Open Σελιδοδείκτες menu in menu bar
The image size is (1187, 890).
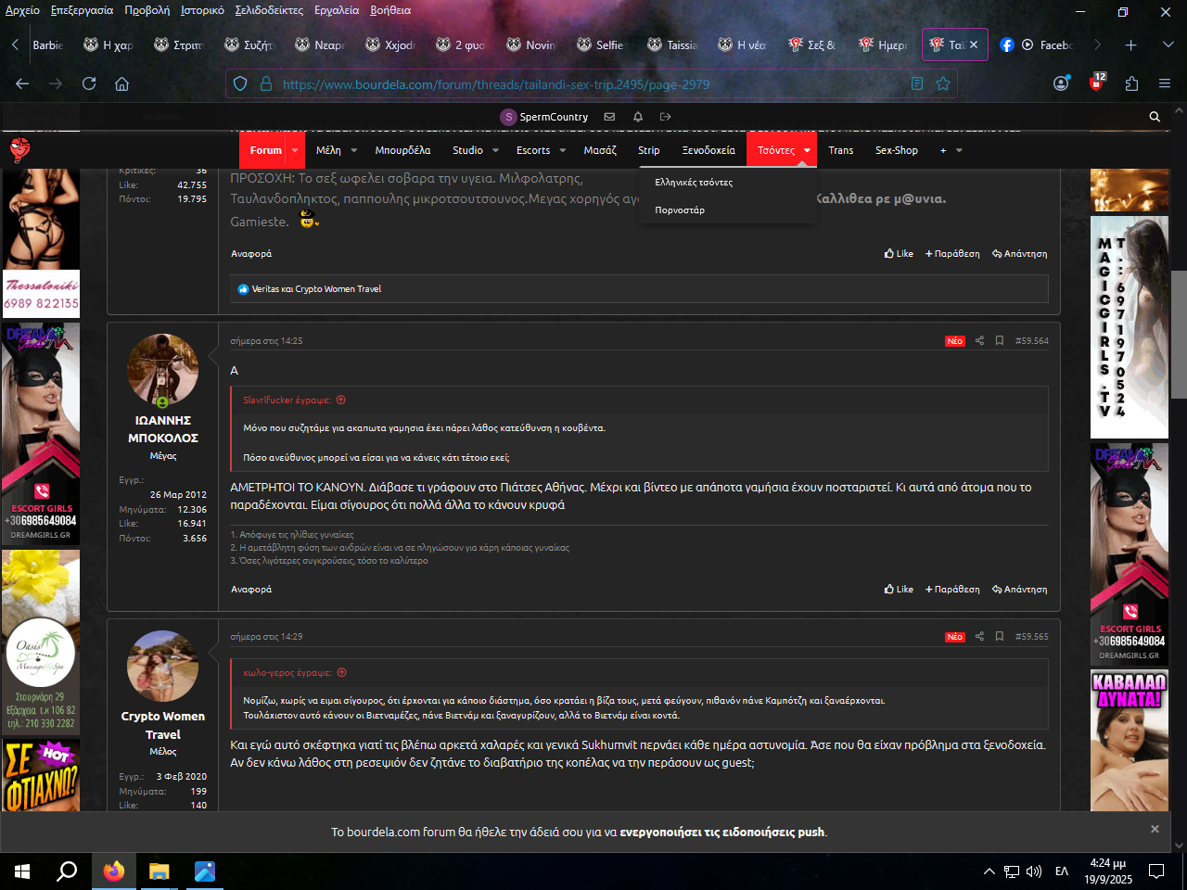[269, 10]
